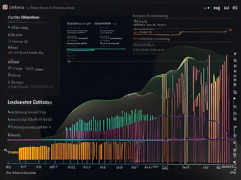Toggle the small bullet beside first sidebar item
Image resolution: width=241 pixels, height=180 pixels.
tap(9, 28)
